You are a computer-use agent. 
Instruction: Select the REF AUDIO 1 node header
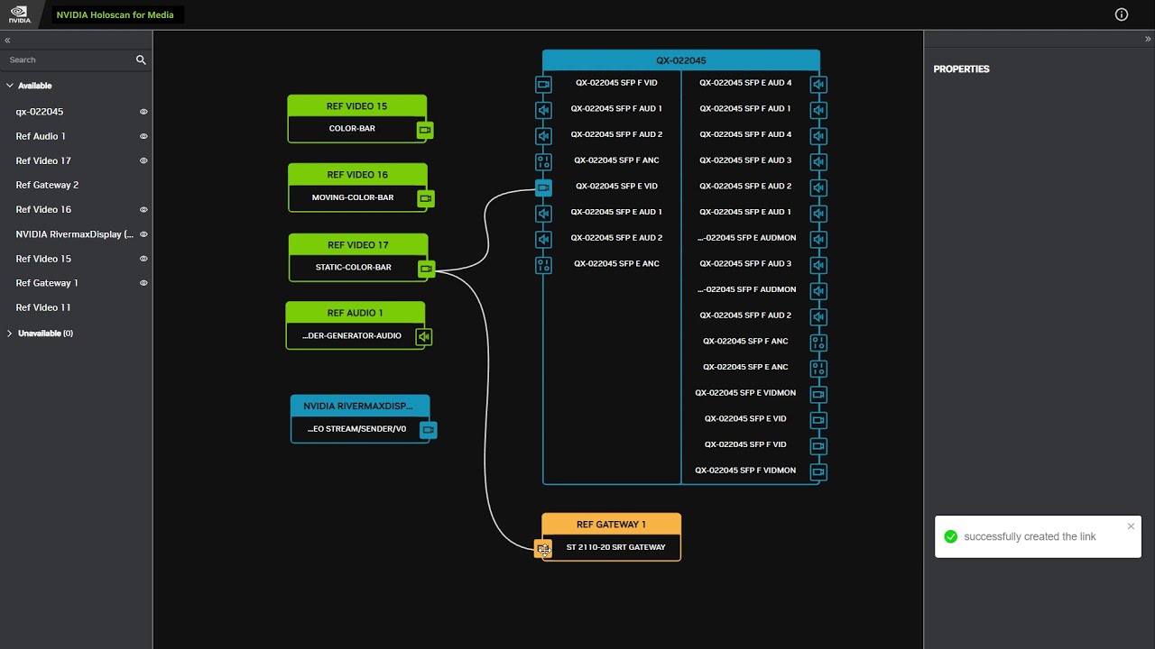coord(356,313)
